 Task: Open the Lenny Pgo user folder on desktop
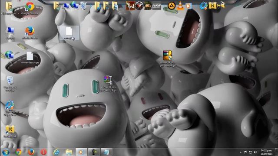coord(10,8)
